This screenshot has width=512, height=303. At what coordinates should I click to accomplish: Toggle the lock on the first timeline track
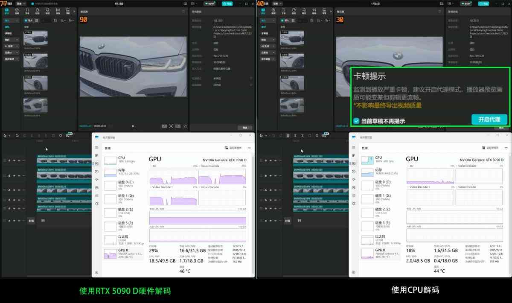[x=9, y=160]
